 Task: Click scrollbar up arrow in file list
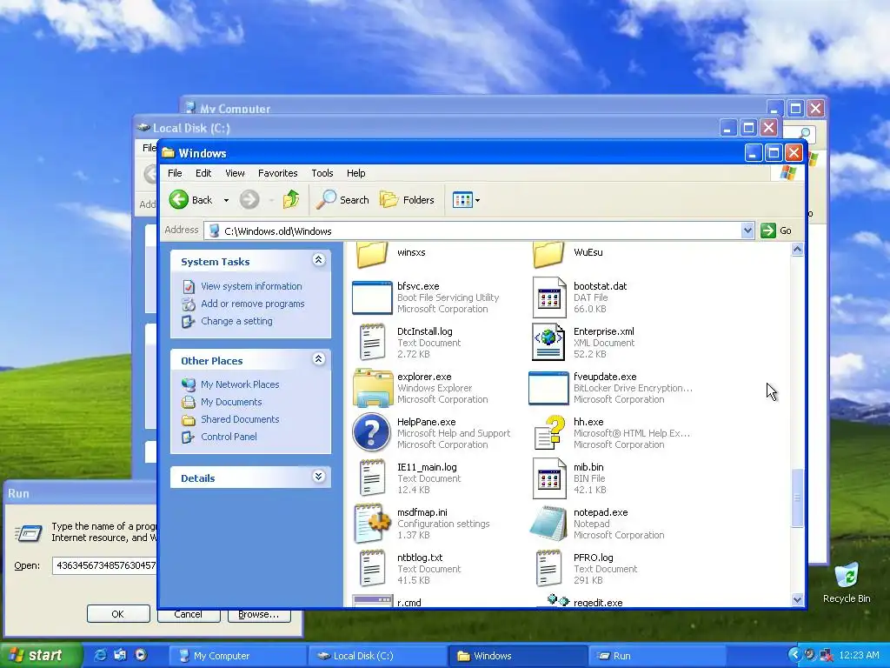pos(797,250)
